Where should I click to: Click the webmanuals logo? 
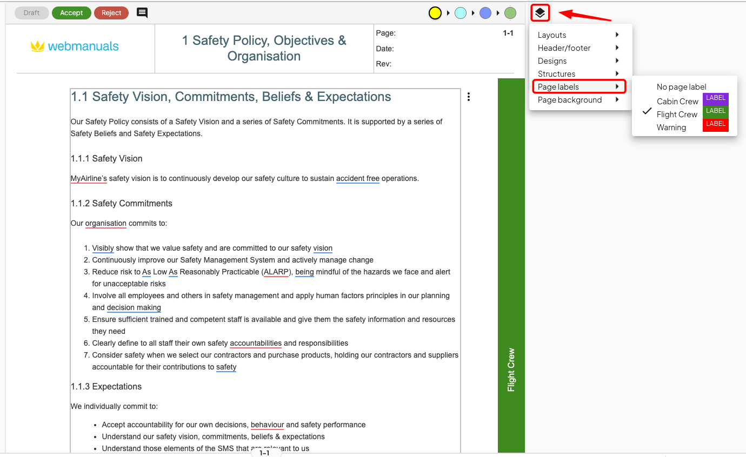(x=75, y=46)
